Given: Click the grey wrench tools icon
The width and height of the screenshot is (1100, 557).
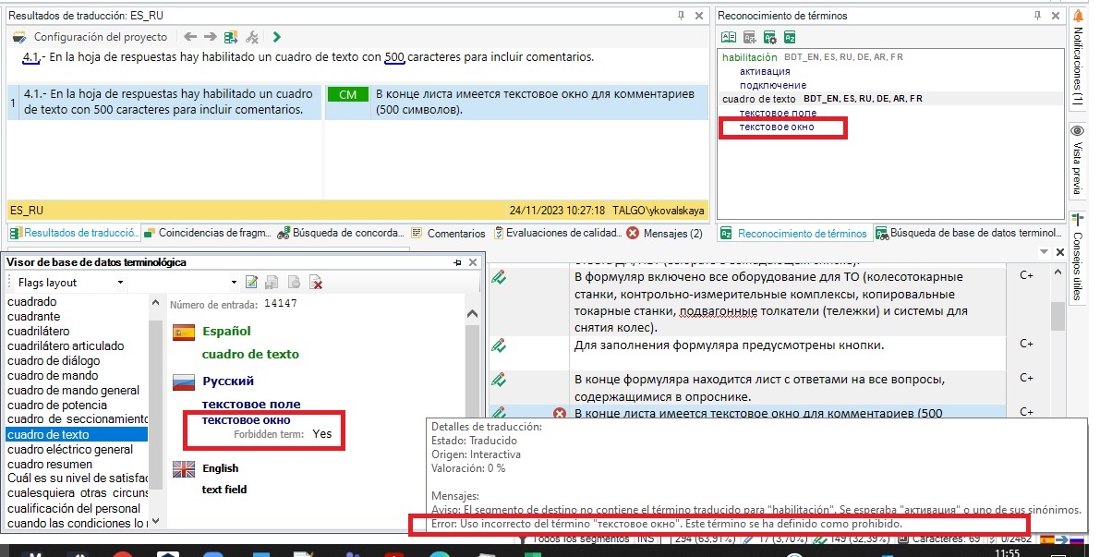Looking at the screenshot, I should tap(252, 37).
